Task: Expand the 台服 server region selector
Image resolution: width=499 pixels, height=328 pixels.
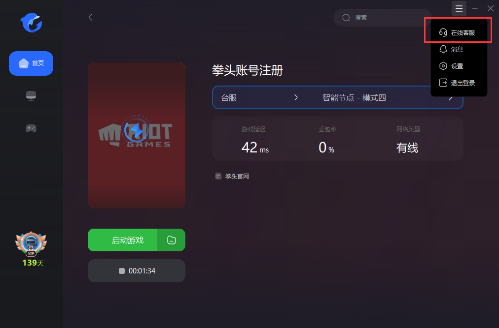Action: click(x=259, y=98)
